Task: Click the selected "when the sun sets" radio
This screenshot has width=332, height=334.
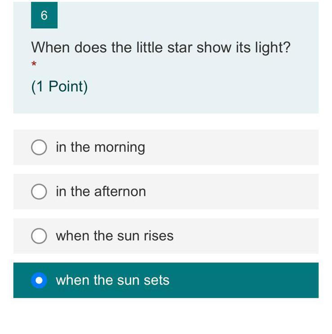Action: 39,280
